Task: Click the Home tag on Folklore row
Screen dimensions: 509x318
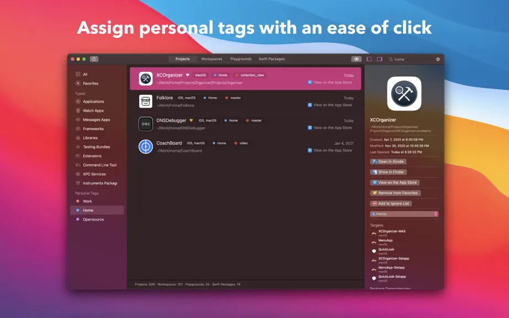Action: coord(210,98)
